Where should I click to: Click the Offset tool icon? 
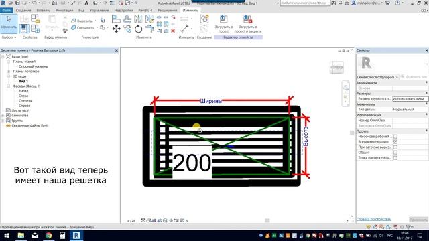point(127,19)
